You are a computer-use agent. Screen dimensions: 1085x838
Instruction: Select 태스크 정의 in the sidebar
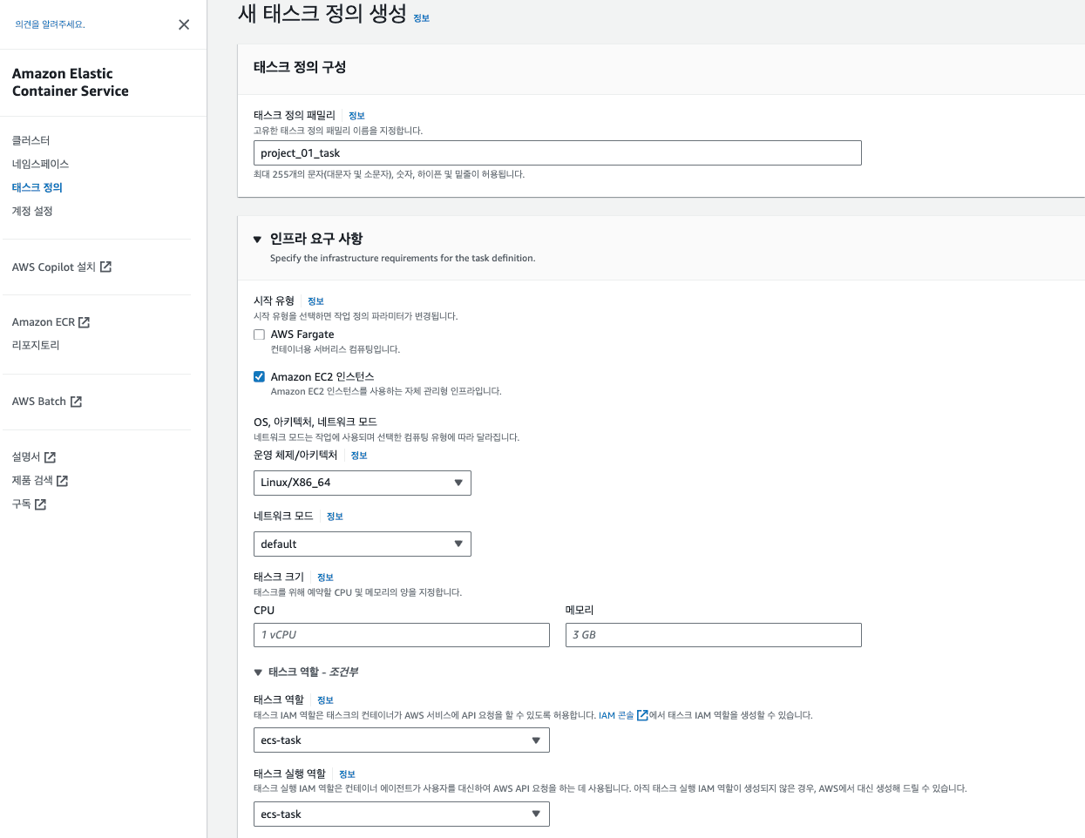coord(37,187)
